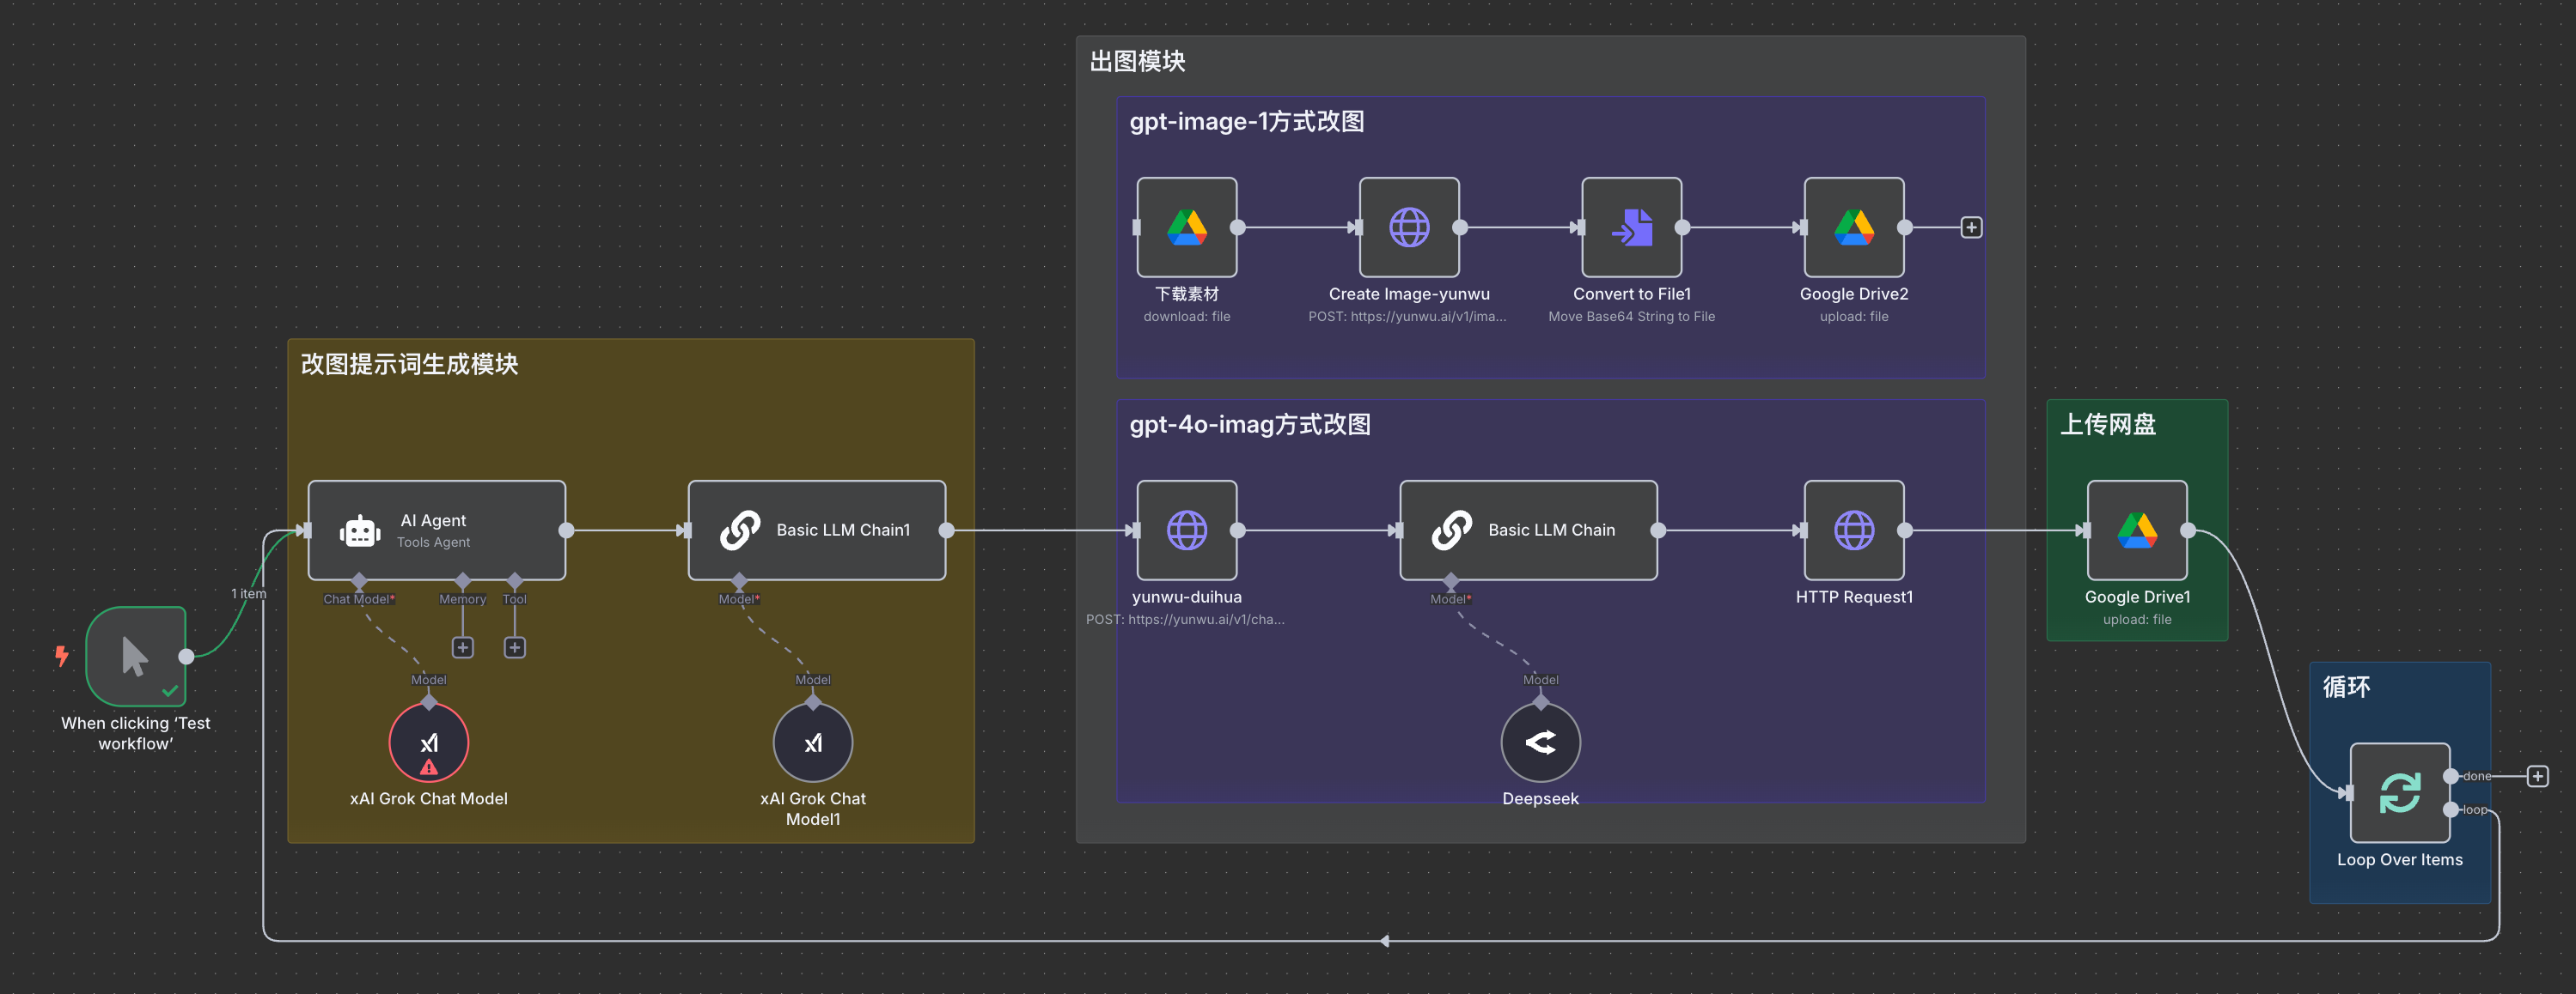
Task: Open the yunwu-duihua HTTP request node
Action: click(x=1187, y=530)
